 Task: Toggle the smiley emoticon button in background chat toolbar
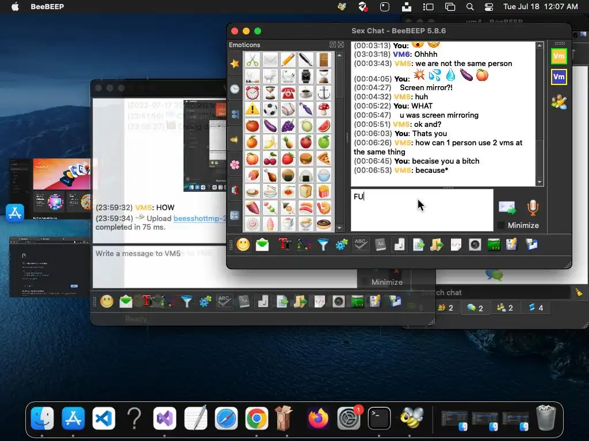point(106,301)
